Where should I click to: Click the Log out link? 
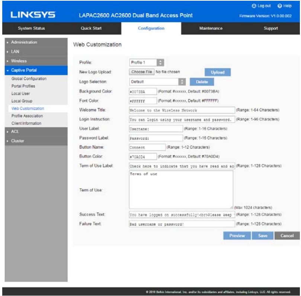pos(261,6)
